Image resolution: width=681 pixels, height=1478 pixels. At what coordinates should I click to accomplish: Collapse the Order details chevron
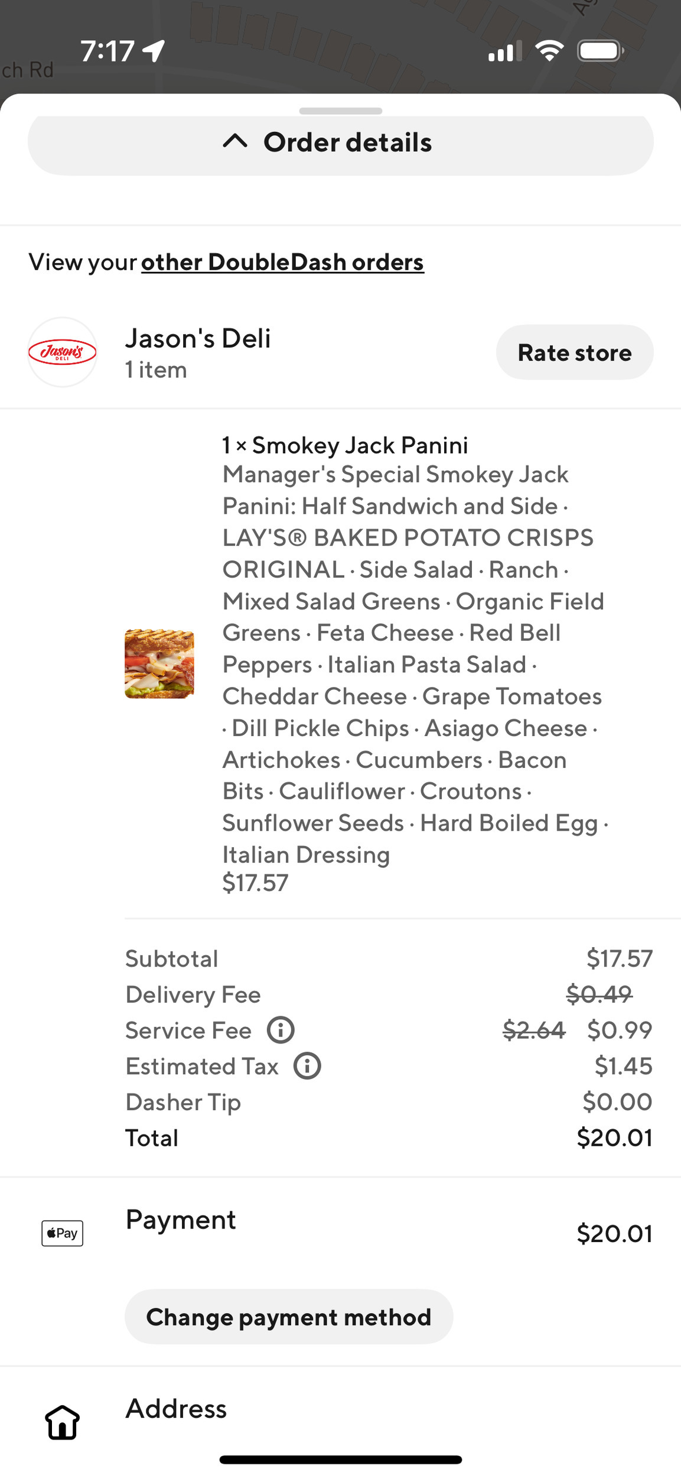235,142
